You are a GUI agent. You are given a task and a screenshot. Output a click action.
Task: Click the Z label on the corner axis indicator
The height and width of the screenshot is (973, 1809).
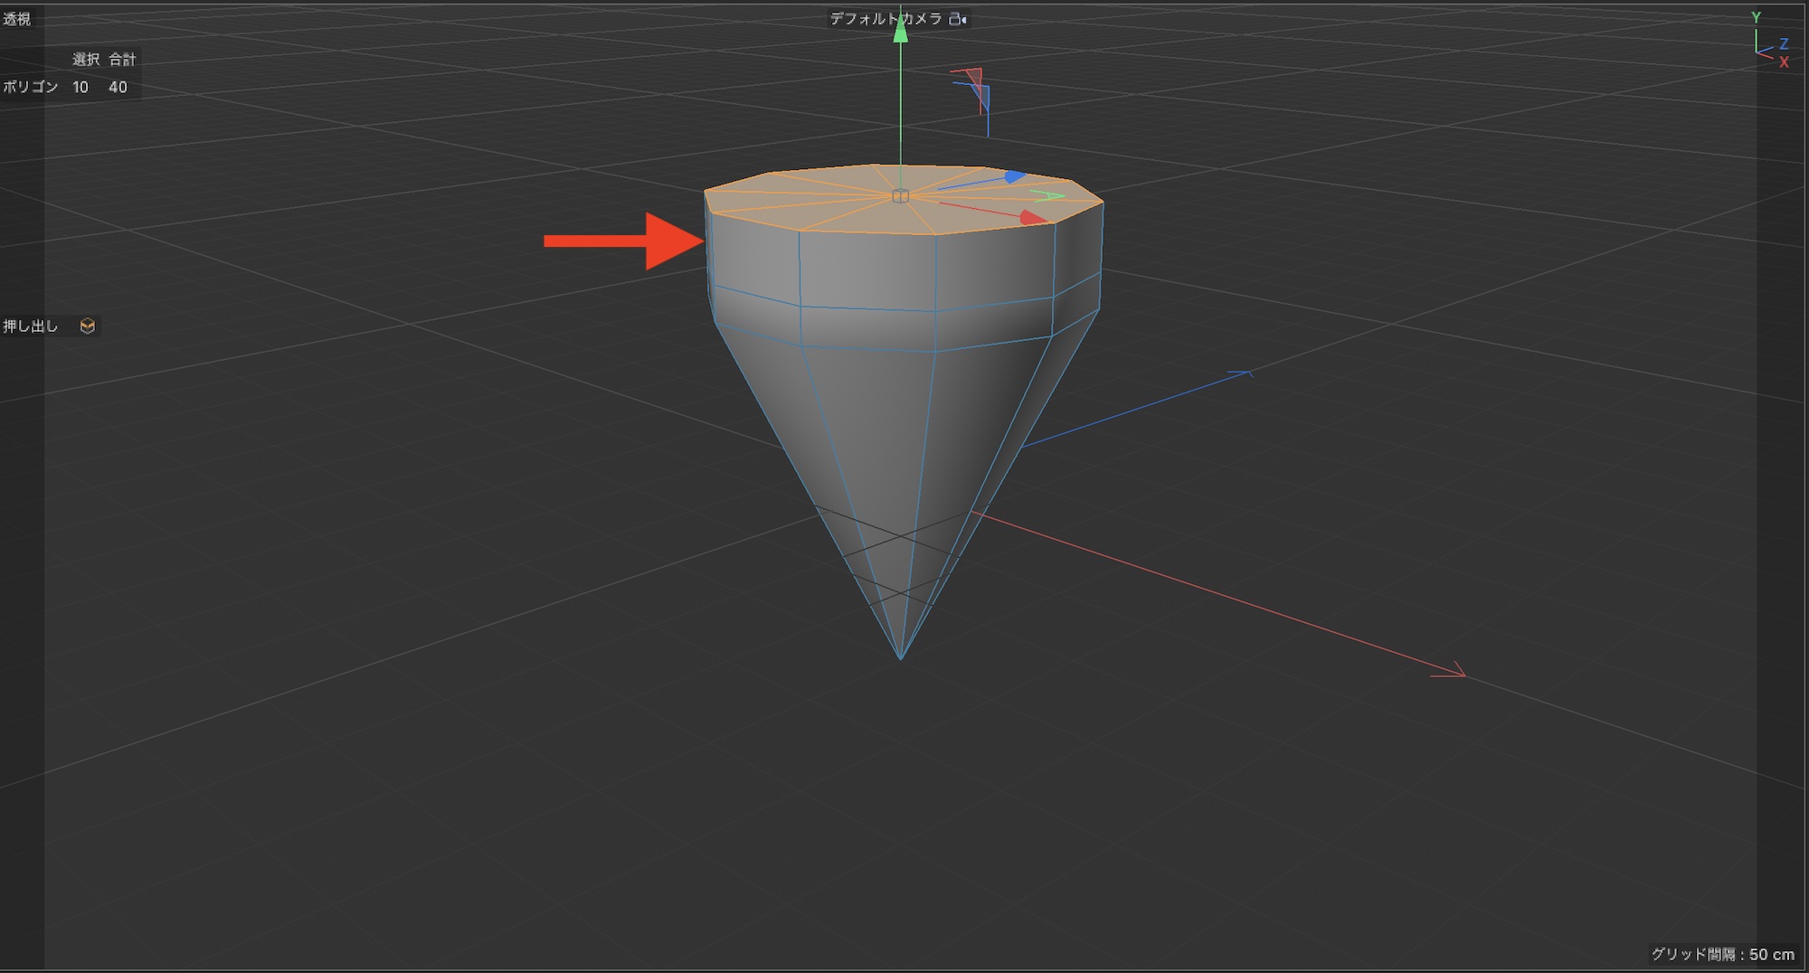coord(1784,43)
